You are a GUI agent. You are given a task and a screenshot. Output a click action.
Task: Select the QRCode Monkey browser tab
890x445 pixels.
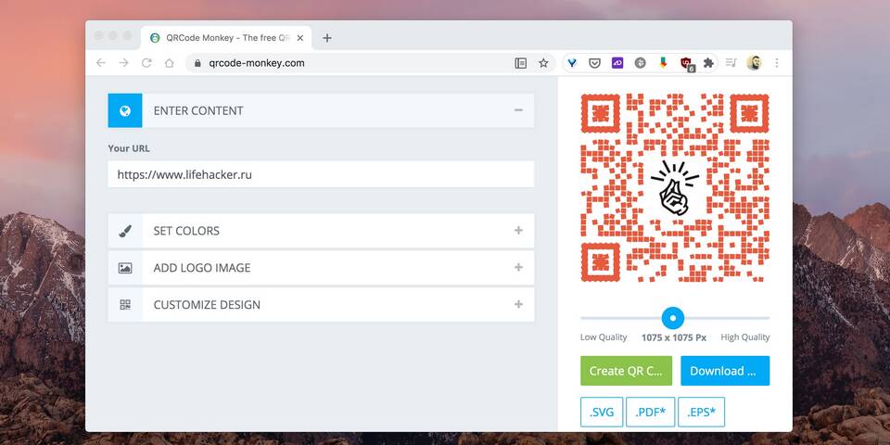pyautogui.click(x=226, y=38)
